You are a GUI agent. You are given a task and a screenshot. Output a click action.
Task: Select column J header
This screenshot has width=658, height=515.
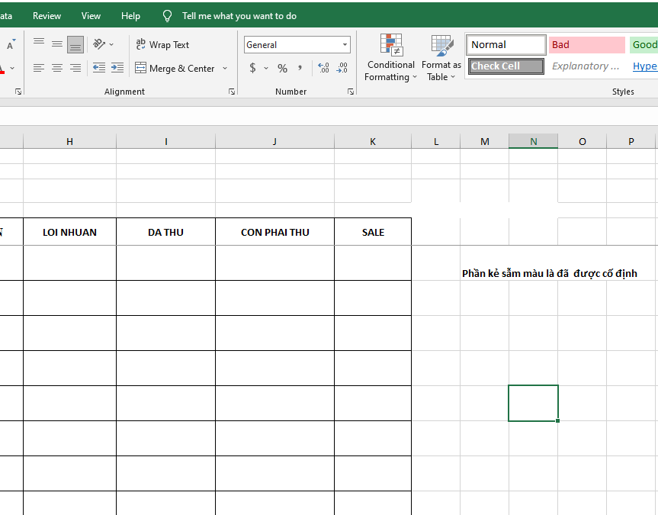(275, 142)
